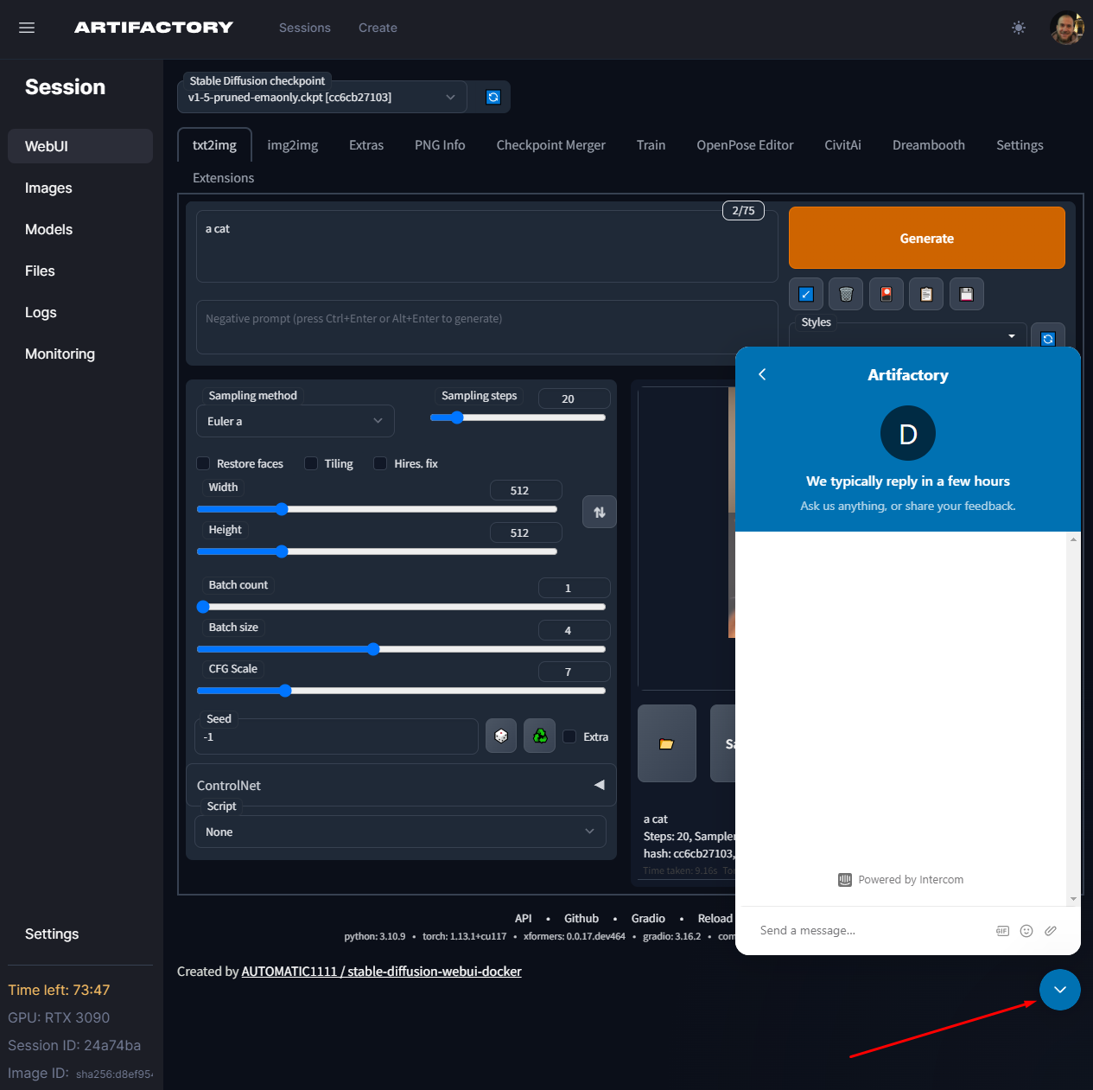
Task: Collapse the Intercom chat launcher button
Action: click(1060, 990)
